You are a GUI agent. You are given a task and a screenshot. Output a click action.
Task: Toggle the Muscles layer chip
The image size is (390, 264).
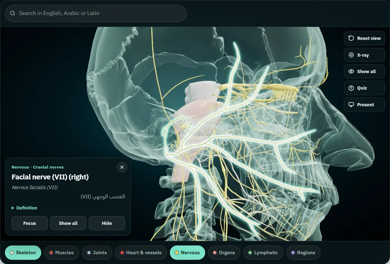pos(61,253)
